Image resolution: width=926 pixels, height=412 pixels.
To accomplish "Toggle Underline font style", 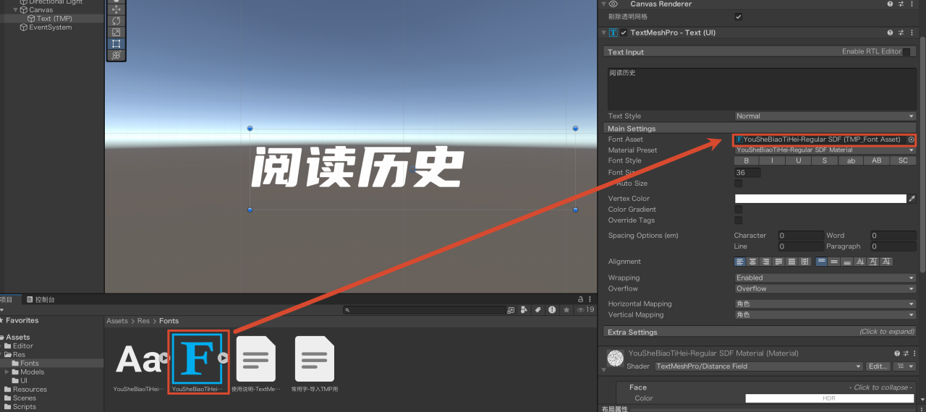I will pyautogui.click(x=799, y=160).
